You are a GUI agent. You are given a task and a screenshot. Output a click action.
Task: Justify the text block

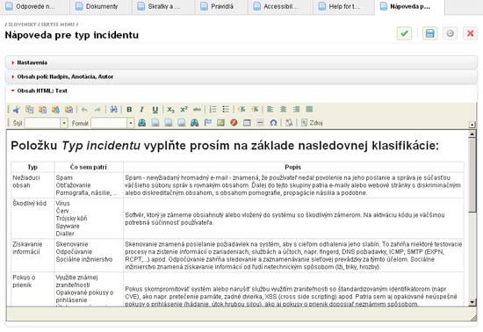[x=310, y=109]
